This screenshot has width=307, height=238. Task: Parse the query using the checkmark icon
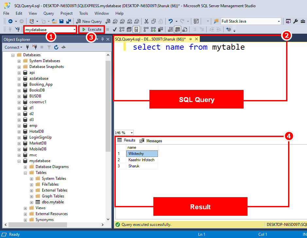coord(115,29)
